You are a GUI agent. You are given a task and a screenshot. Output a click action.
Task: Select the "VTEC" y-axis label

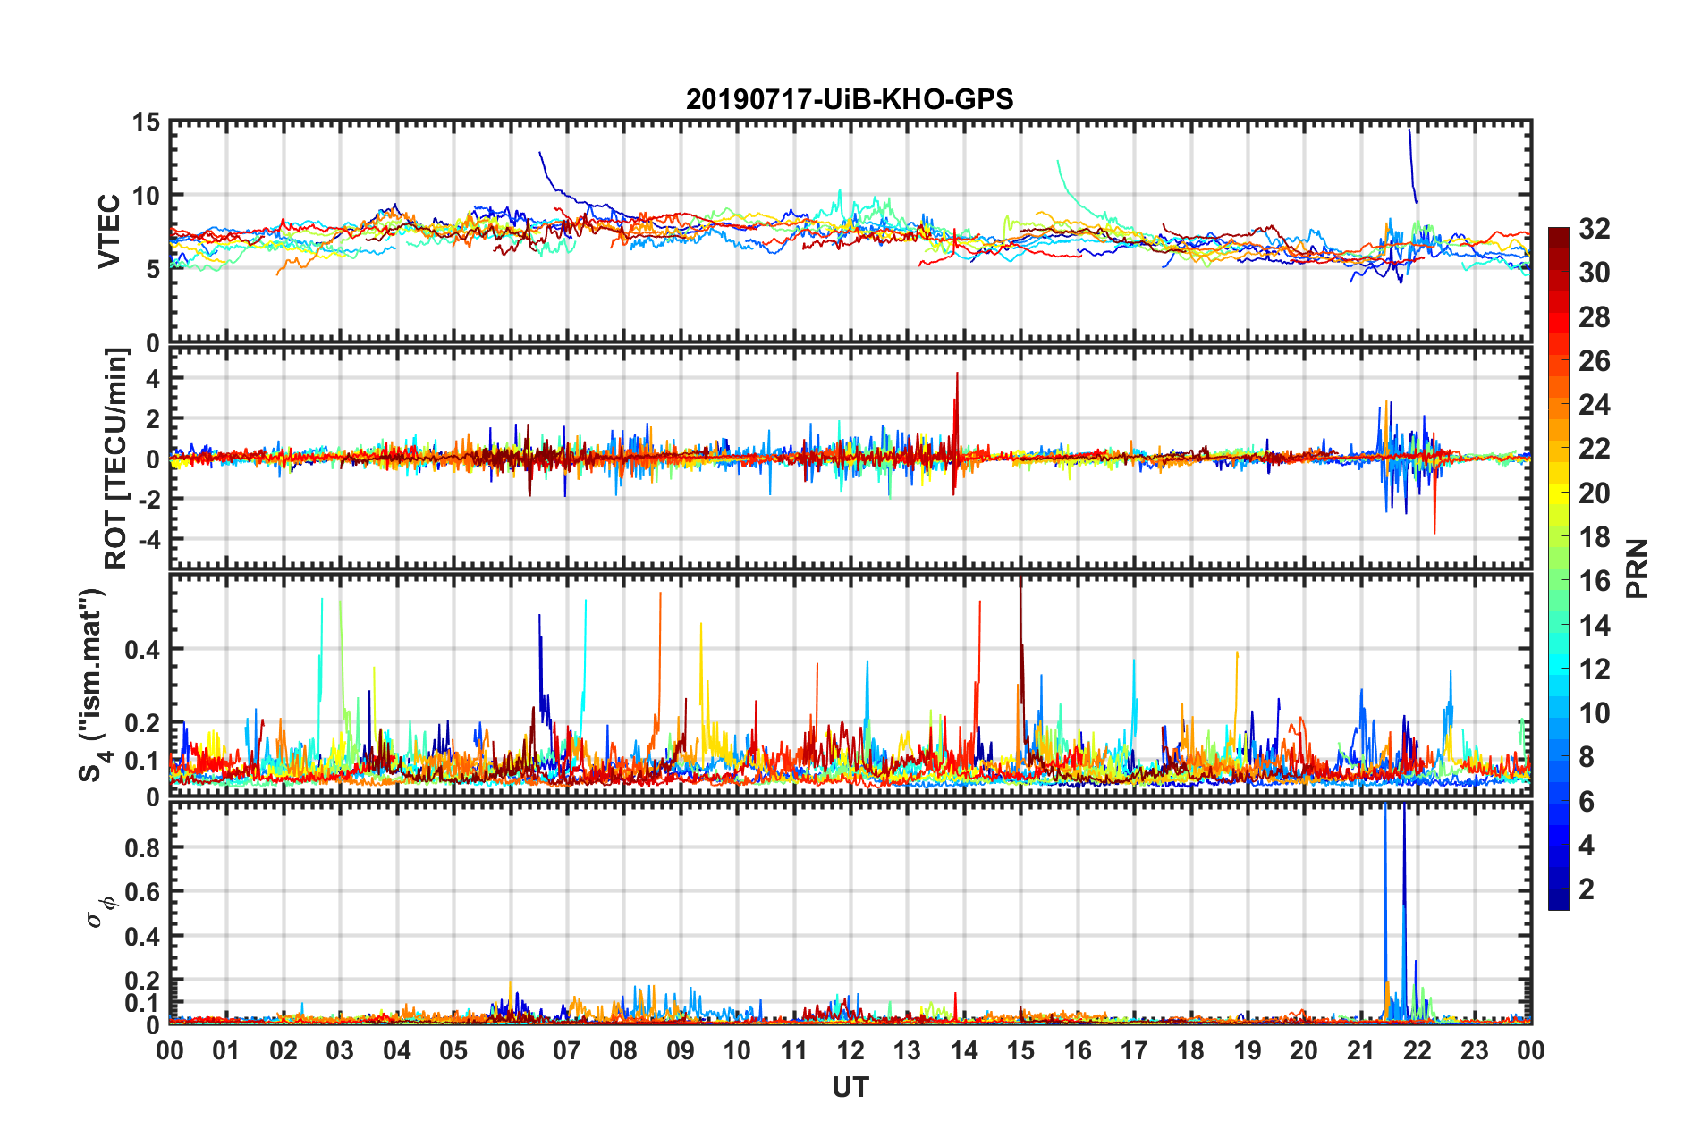109,231
